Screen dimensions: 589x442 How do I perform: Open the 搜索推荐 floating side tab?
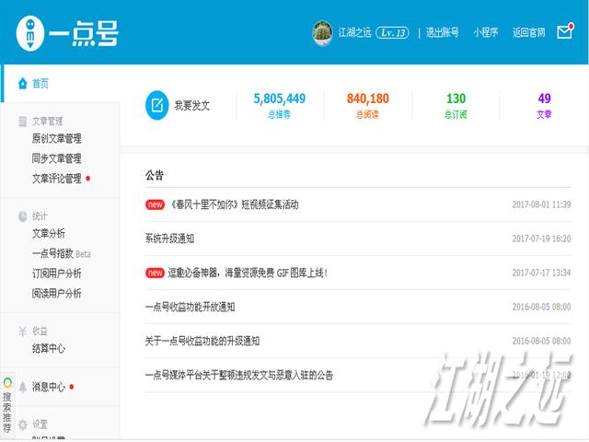[x=7, y=405]
